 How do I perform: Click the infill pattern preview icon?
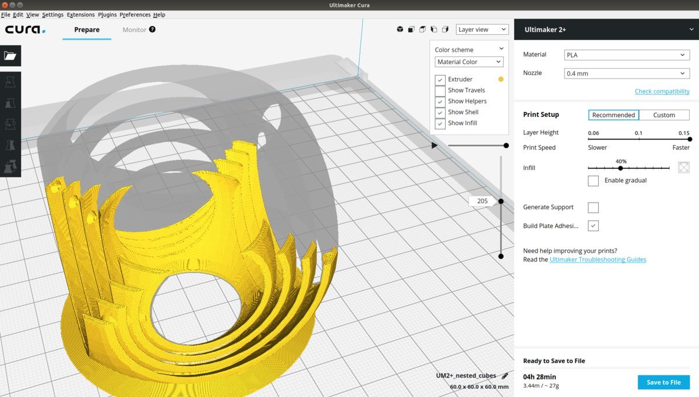pos(684,168)
